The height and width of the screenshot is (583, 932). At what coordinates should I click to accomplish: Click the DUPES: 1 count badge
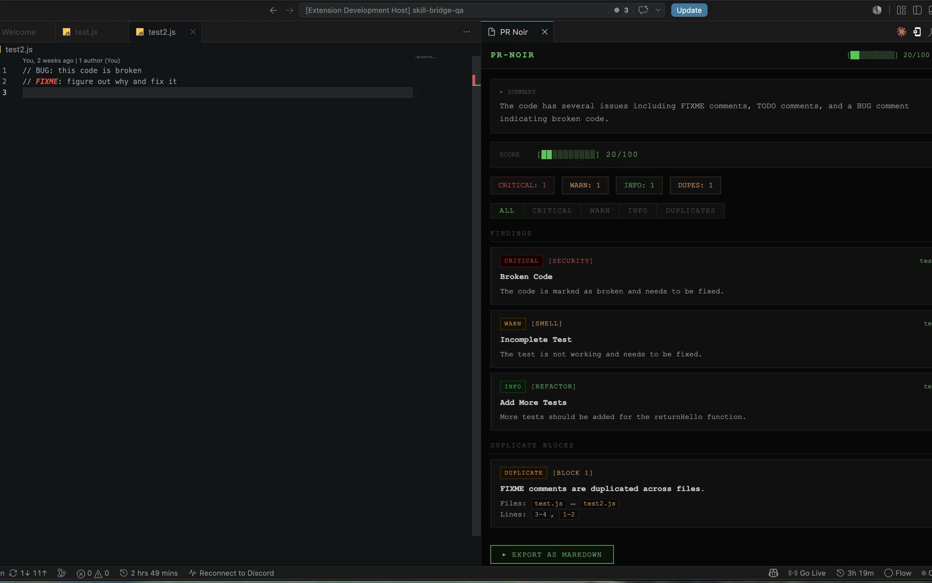coord(695,185)
